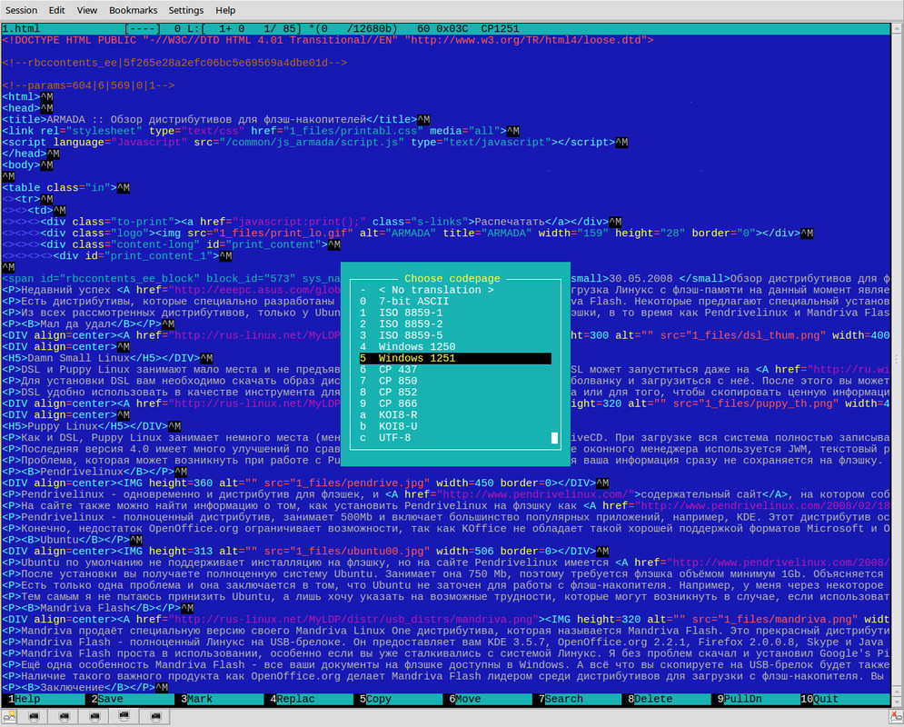Image resolution: width=904 pixels, height=727 pixels.
Task: Choose ISO 8859-2 codepage
Action: tap(455, 324)
